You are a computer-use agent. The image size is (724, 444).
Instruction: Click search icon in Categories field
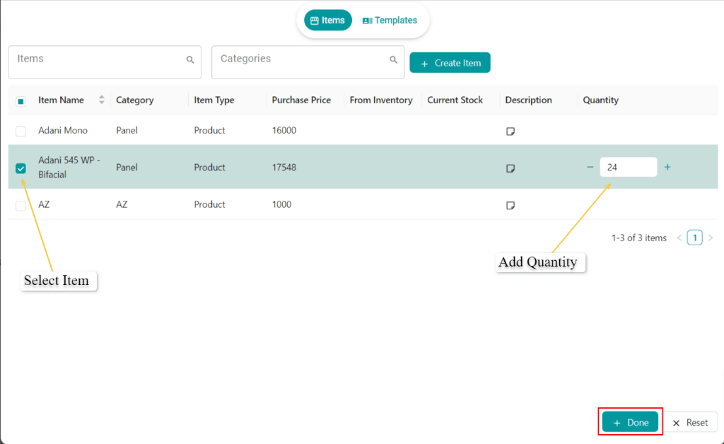click(x=394, y=60)
